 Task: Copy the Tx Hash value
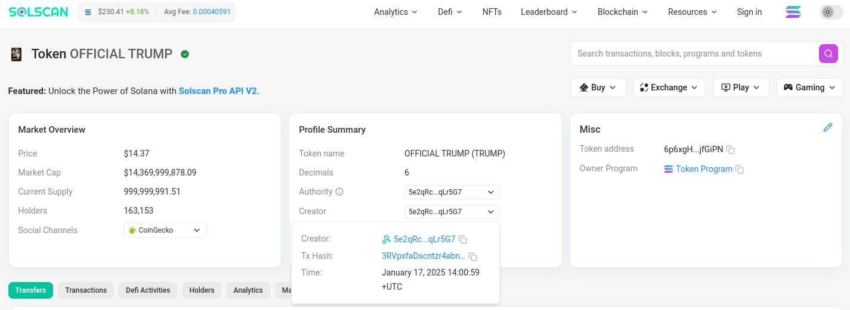click(473, 256)
